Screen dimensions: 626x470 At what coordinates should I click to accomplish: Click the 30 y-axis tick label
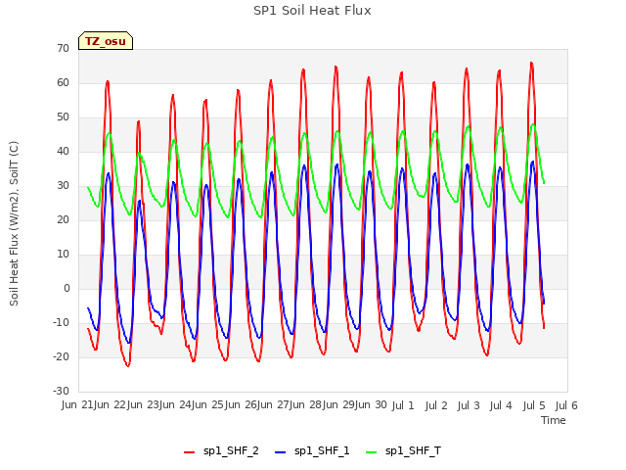[x=63, y=185]
